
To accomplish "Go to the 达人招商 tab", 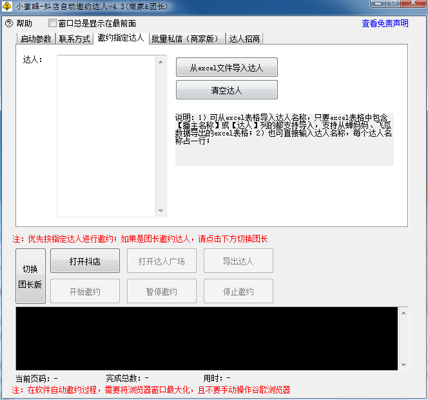I will (244, 39).
